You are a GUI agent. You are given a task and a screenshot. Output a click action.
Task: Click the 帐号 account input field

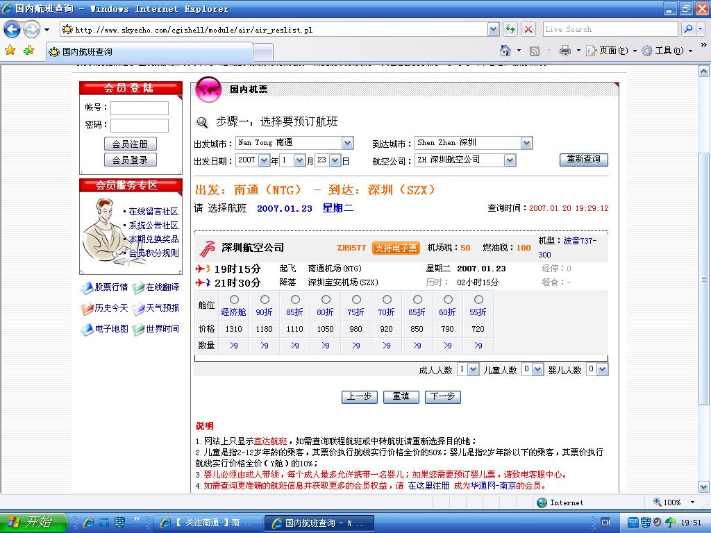(x=140, y=108)
